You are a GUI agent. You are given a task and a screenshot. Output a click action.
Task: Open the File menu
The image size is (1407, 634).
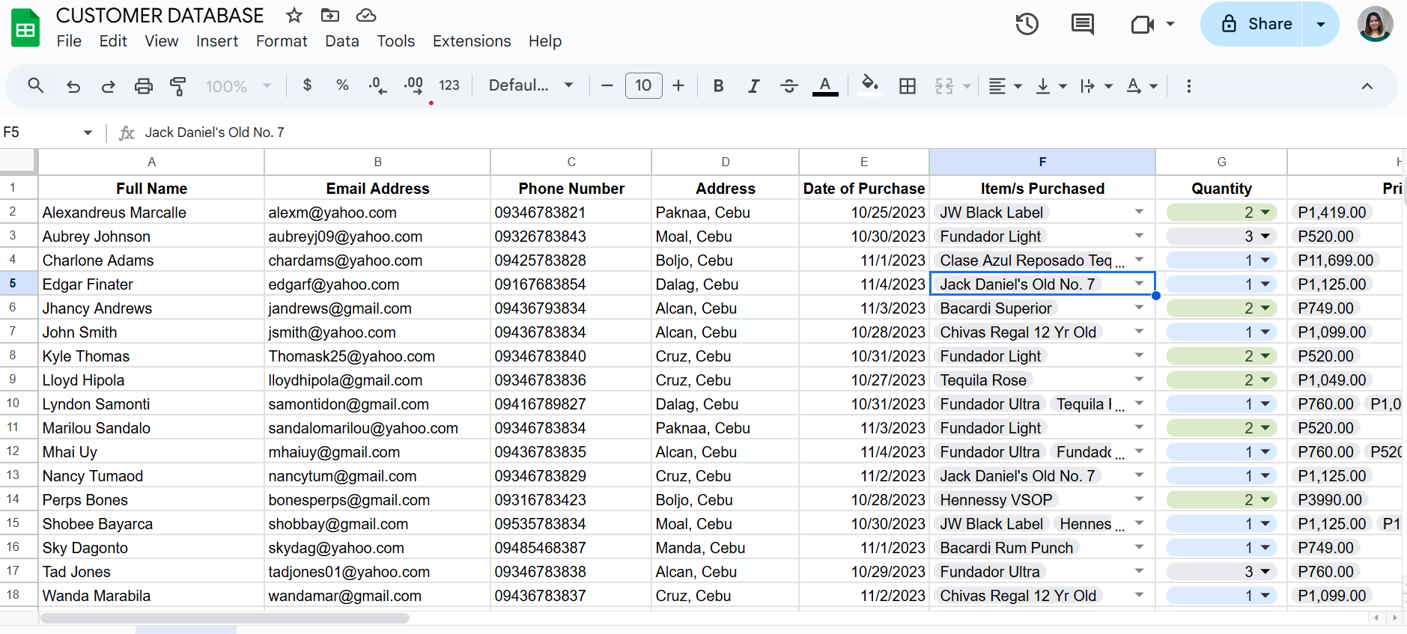tap(69, 41)
